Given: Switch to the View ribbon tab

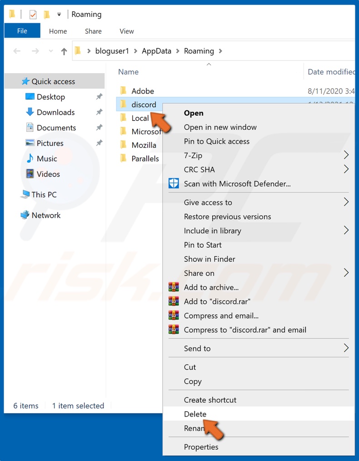Looking at the screenshot, I should [x=127, y=31].
